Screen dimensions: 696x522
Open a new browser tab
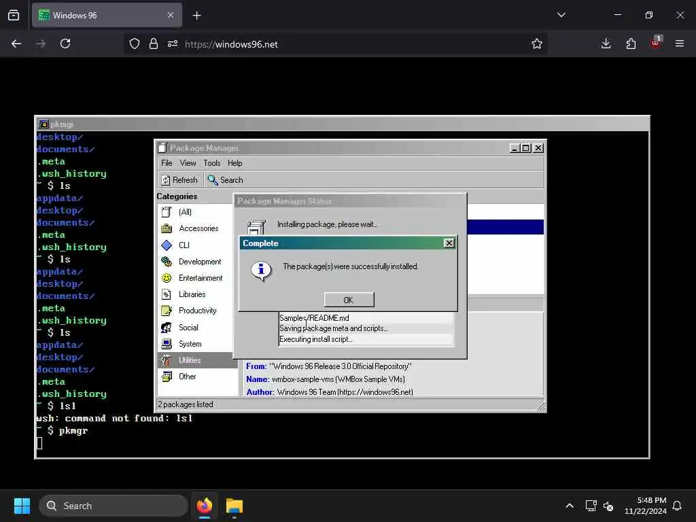[196, 16]
